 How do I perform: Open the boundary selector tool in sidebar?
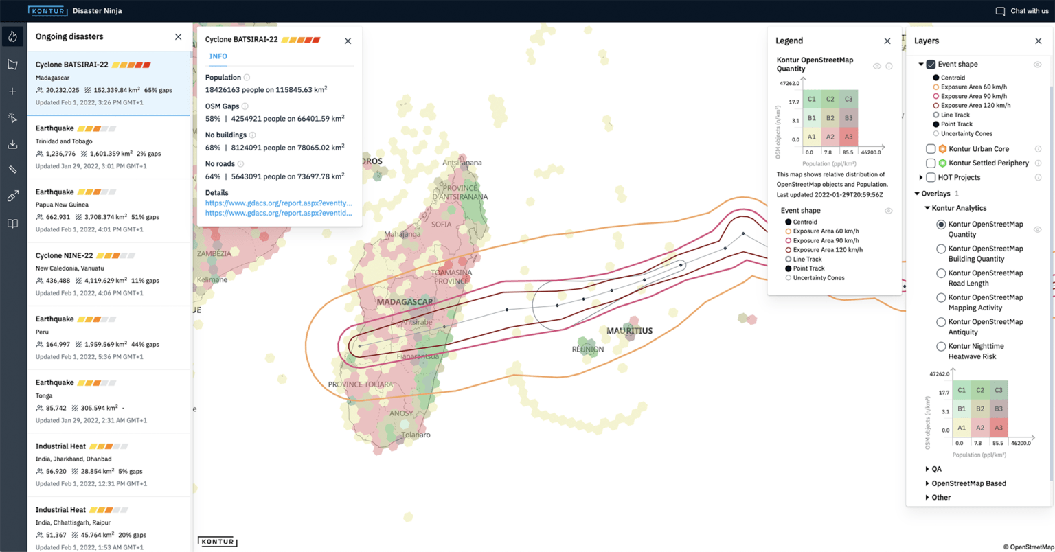pyautogui.click(x=12, y=65)
